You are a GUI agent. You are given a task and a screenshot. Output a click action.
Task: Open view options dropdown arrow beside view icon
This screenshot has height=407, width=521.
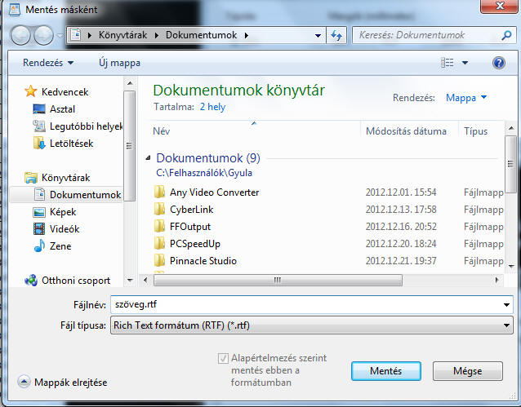tap(465, 63)
